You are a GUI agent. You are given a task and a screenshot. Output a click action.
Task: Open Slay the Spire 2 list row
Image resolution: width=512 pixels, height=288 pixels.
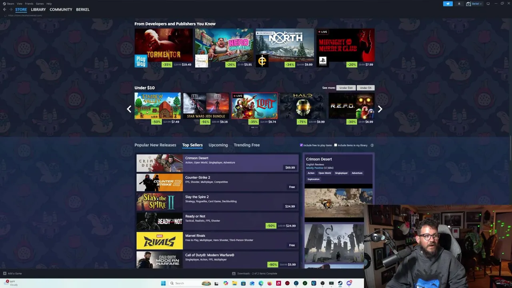218,202
